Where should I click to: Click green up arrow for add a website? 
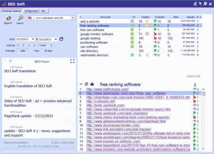tap(155, 21)
